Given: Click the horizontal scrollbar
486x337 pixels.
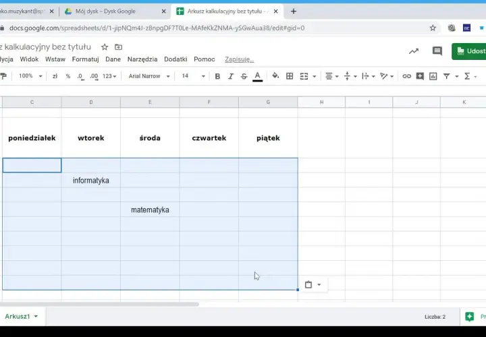Looking at the screenshot, I should [99, 304].
